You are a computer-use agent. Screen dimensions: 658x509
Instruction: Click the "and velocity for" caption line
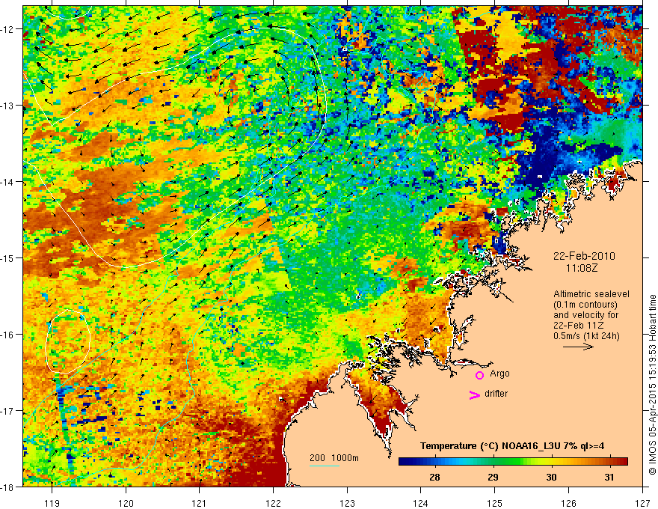tap(585, 315)
